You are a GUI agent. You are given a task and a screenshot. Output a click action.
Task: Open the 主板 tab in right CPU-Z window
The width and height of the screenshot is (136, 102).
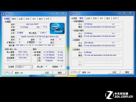tap(88, 18)
